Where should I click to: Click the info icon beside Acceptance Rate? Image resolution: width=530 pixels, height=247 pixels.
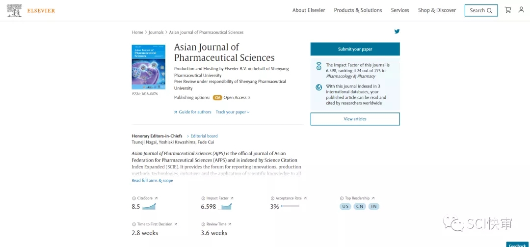click(x=272, y=198)
